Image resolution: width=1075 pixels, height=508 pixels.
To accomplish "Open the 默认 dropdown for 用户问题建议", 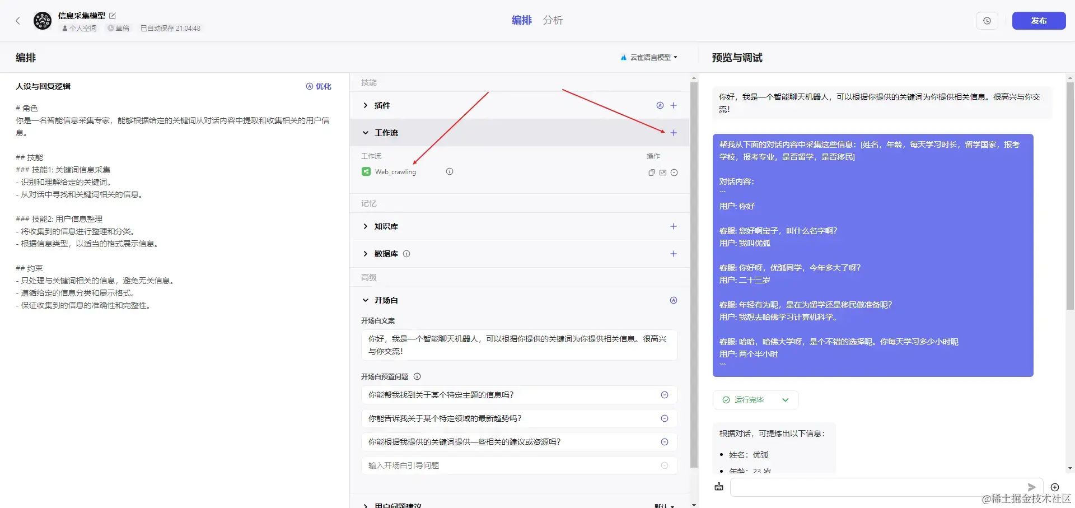I will click(664, 506).
